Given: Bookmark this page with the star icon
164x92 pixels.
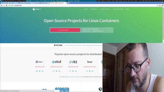Looking at the screenshot, I should (x=157, y=5).
